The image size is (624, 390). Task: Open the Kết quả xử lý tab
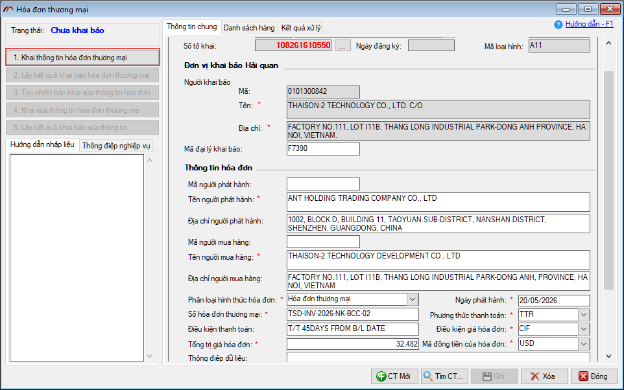point(301,28)
